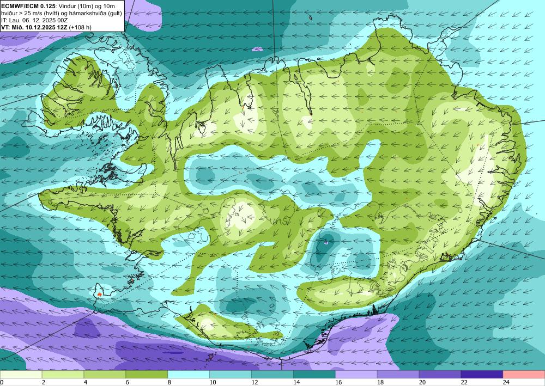Click the "VT: Mið. 10.12.2025 12Z (+108 h)" line
545x386 pixels.
click(x=46, y=27)
